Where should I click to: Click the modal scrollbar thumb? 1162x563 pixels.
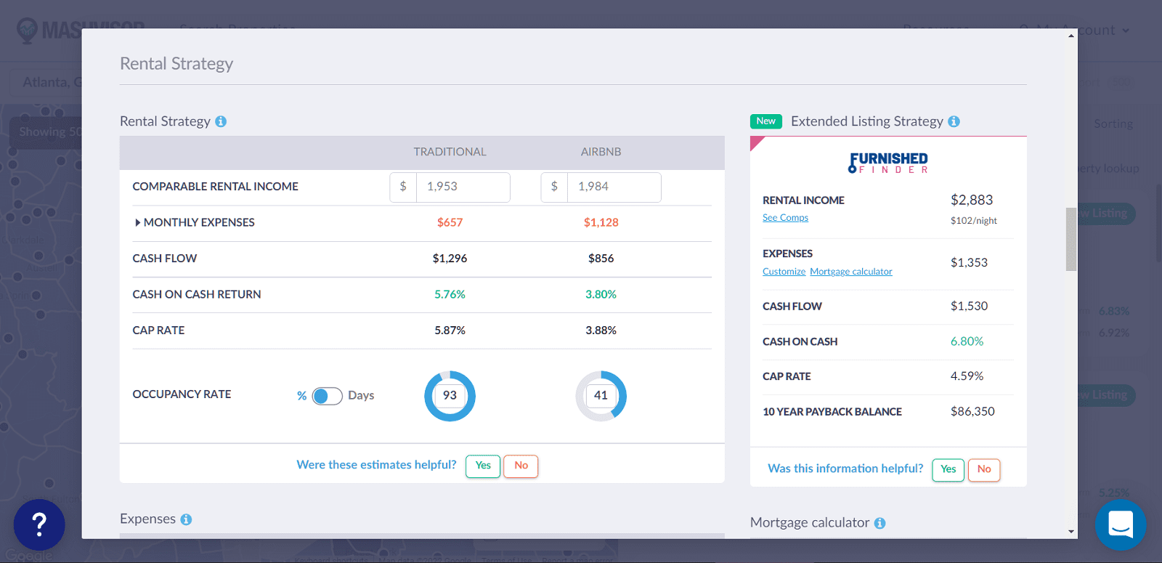[1071, 239]
